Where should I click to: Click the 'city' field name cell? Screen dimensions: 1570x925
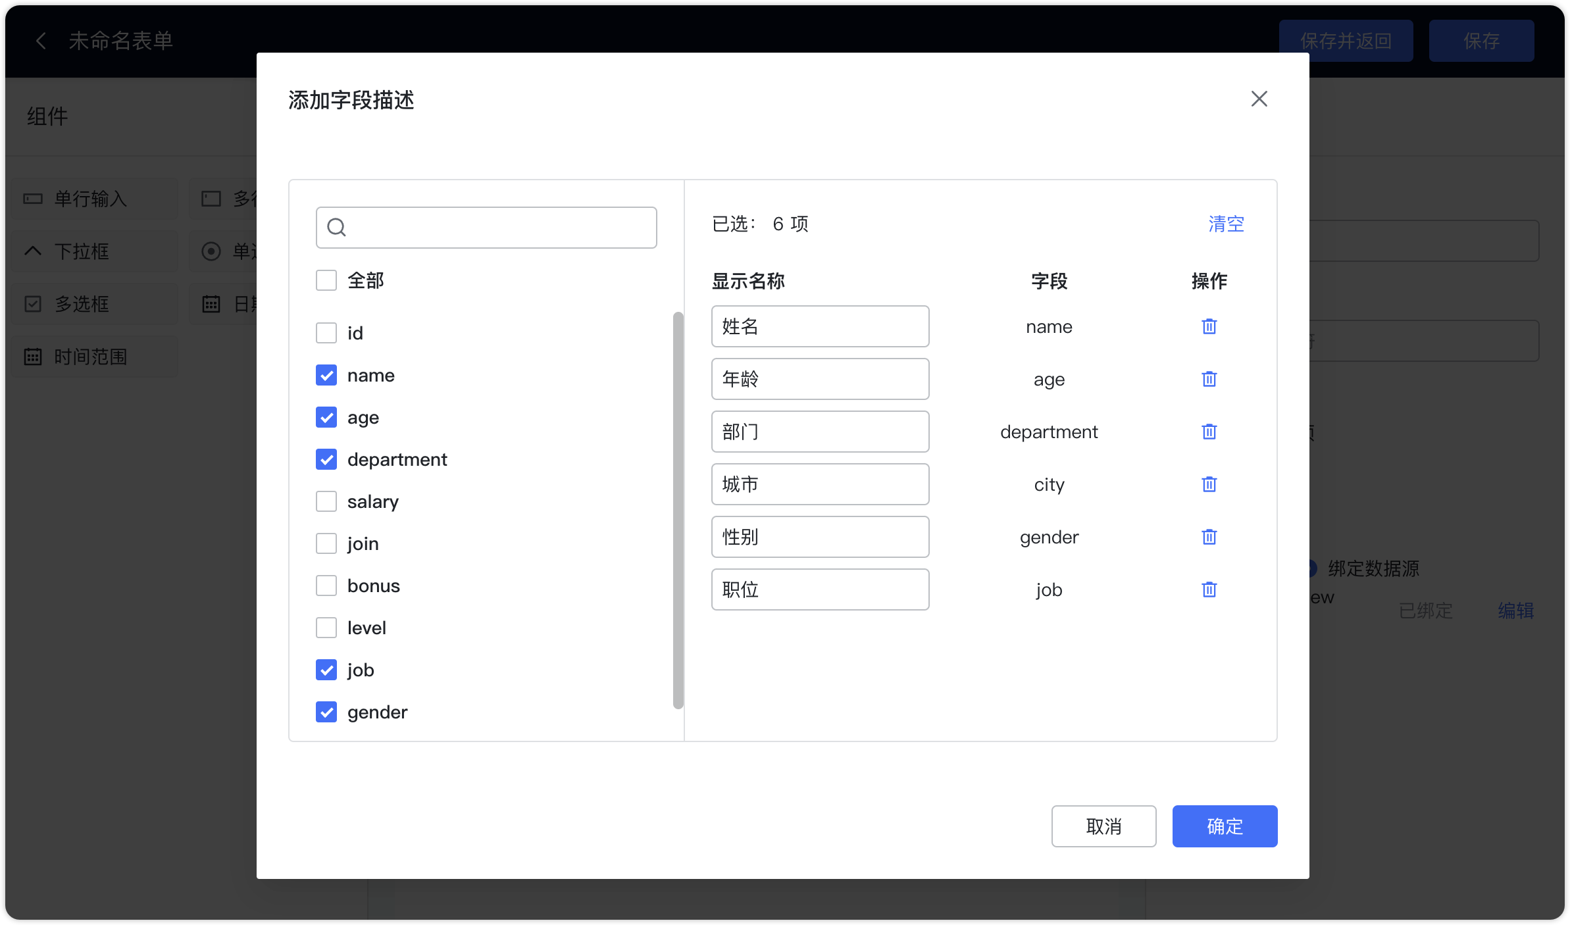(x=1049, y=484)
